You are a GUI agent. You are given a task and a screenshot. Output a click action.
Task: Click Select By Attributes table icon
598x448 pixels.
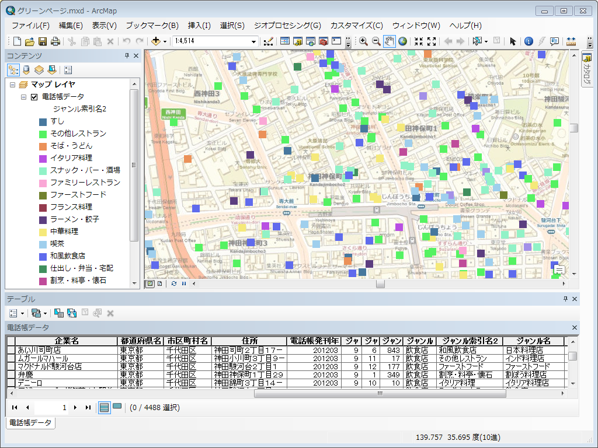tap(59, 313)
